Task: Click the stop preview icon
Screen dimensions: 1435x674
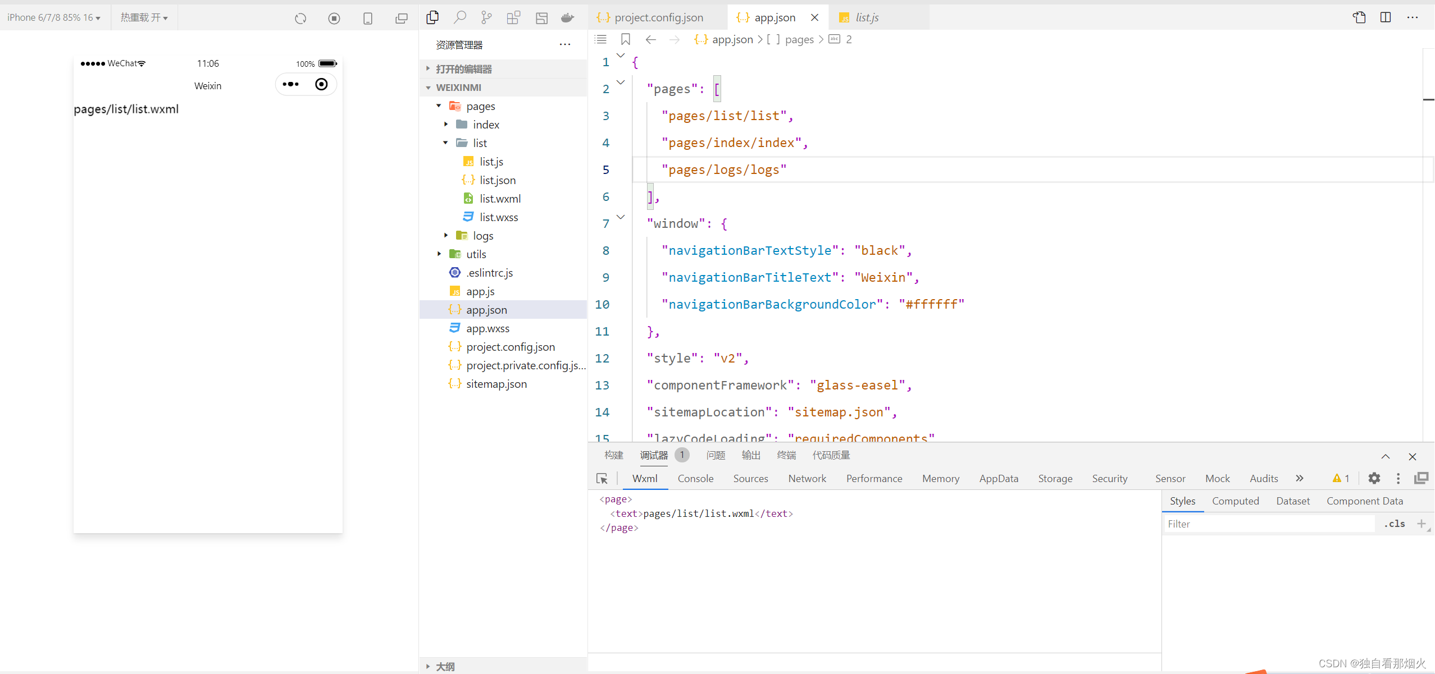Action: 334,19
